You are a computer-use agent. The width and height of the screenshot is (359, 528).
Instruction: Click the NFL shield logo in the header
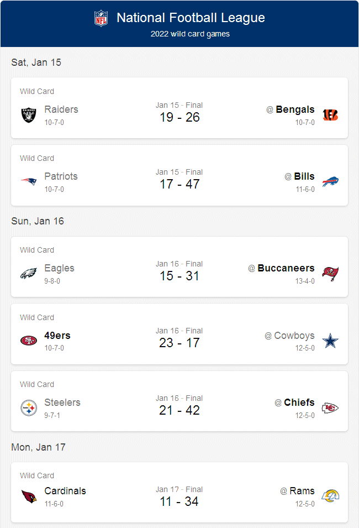click(101, 17)
